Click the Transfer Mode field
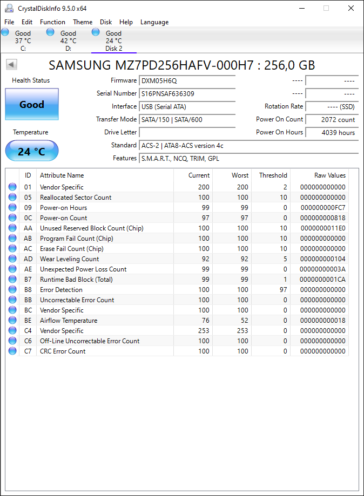Image resolution: width=364 pixels, height=496 pixels. tap(187, 120)
